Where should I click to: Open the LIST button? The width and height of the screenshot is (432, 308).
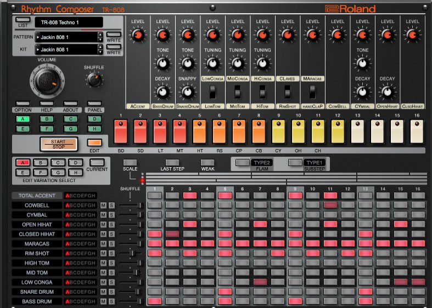coord(23,20)
